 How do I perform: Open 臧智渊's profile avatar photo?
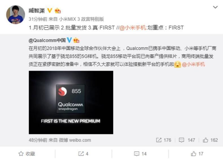(x=16, y=15)
